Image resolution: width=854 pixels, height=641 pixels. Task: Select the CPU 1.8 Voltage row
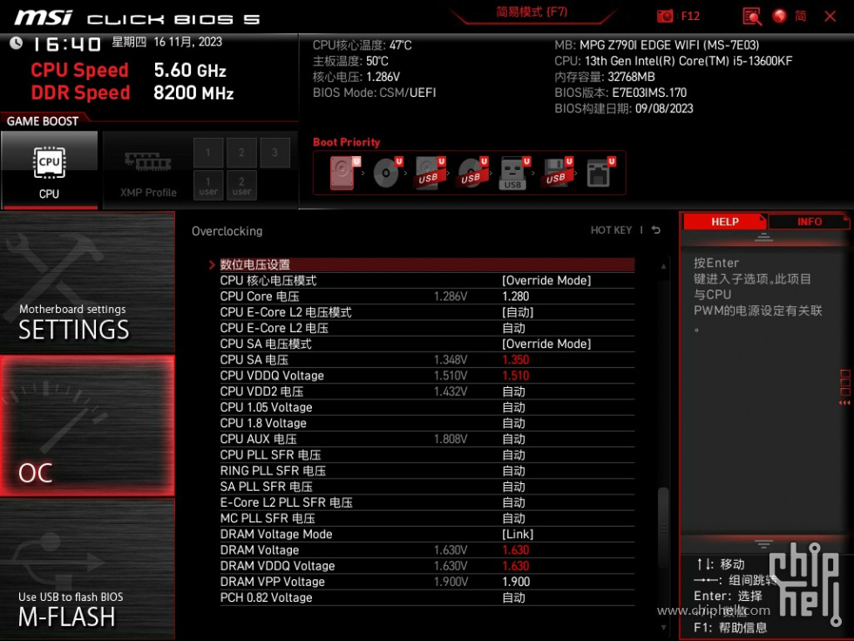pos(427,423)
